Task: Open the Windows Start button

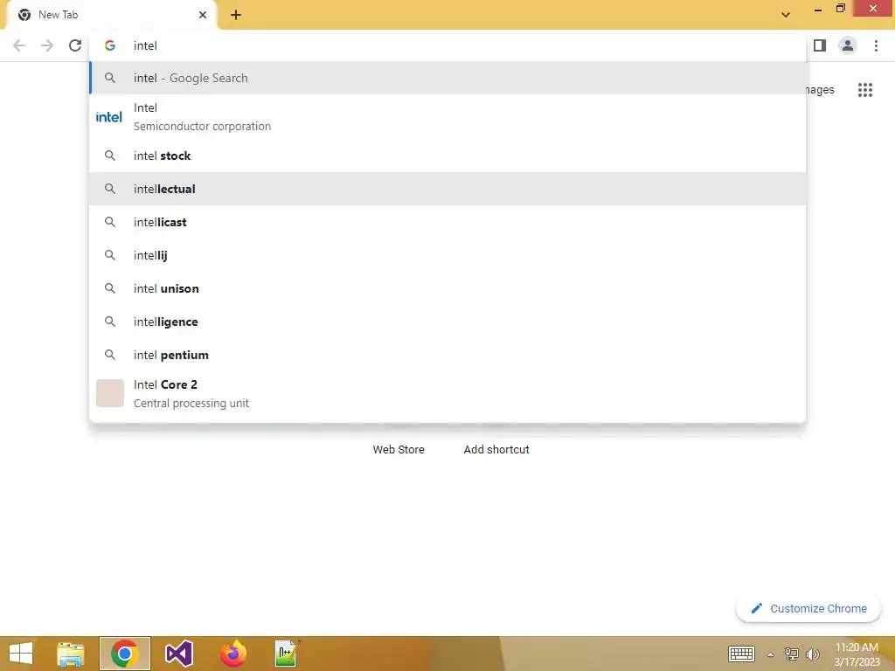Action: [x=21, y=654]
